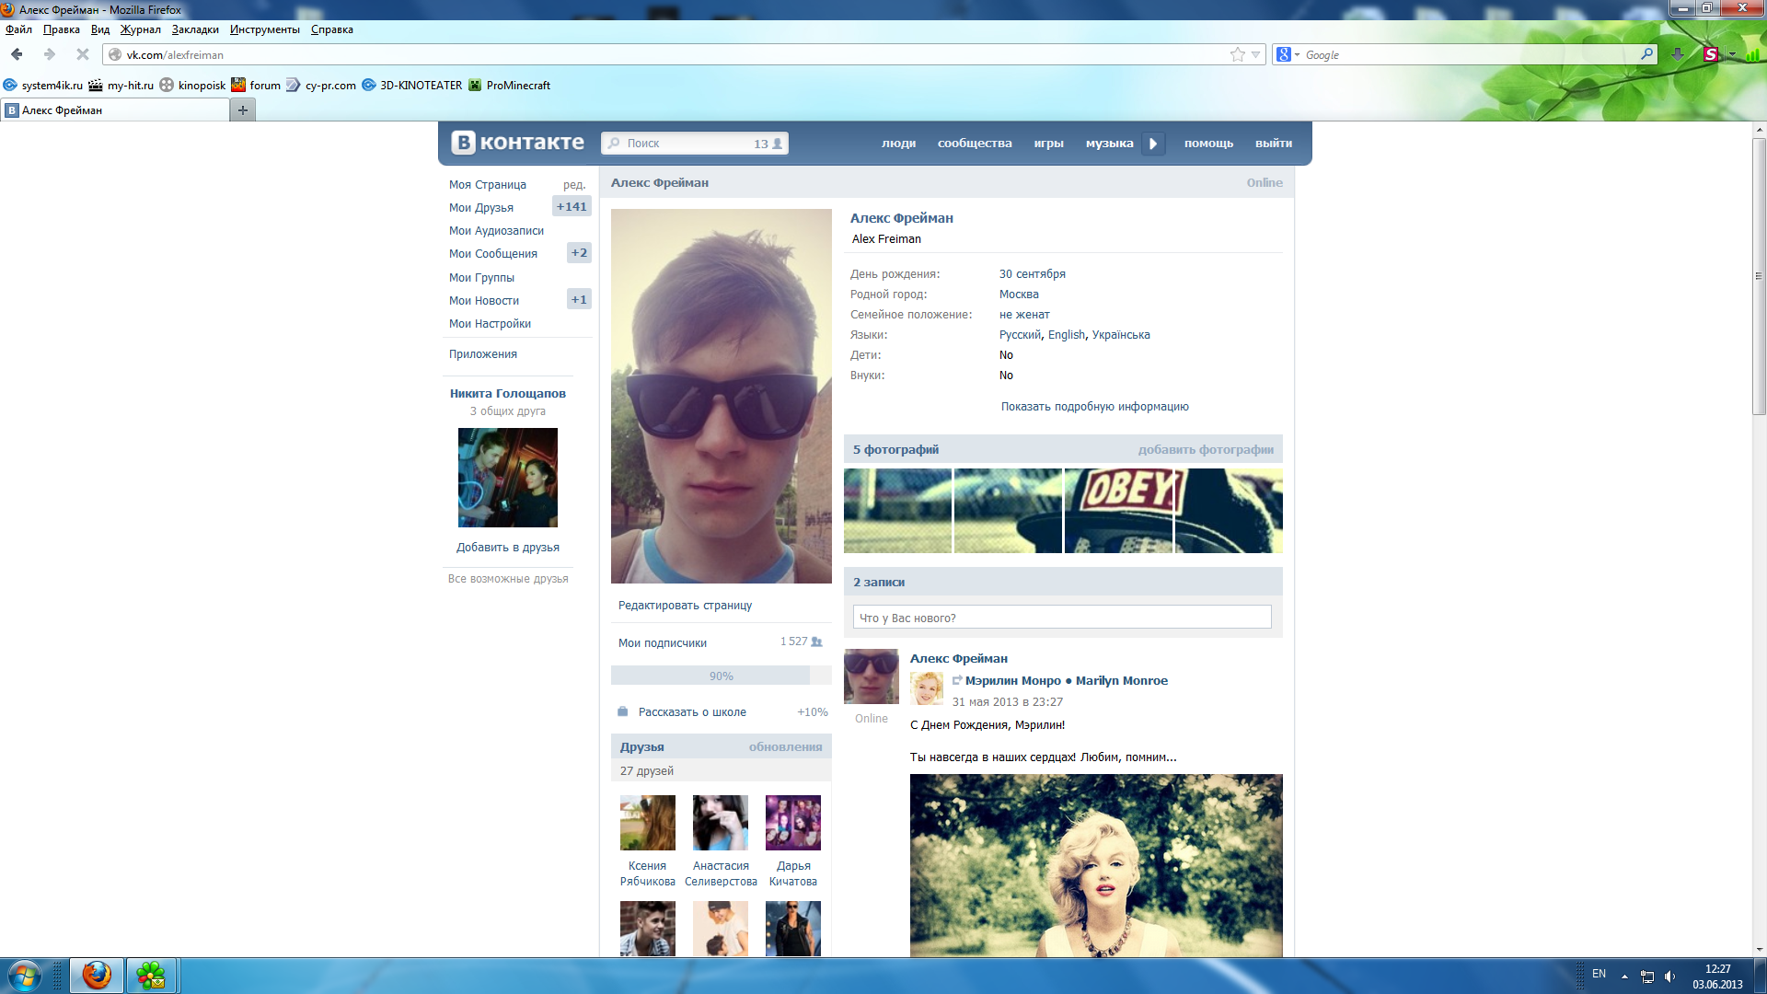Screen dimensions: 1767x994
Task: Open Закладки menu
Action: [195, 29]
